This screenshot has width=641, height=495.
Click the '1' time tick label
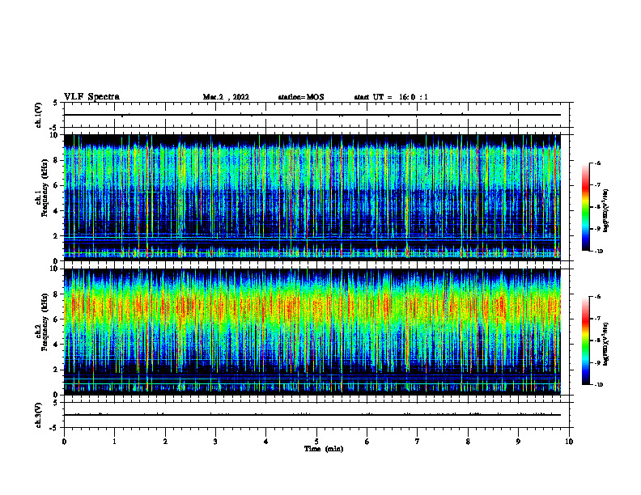pyautogui.click(x=114, y=442)
